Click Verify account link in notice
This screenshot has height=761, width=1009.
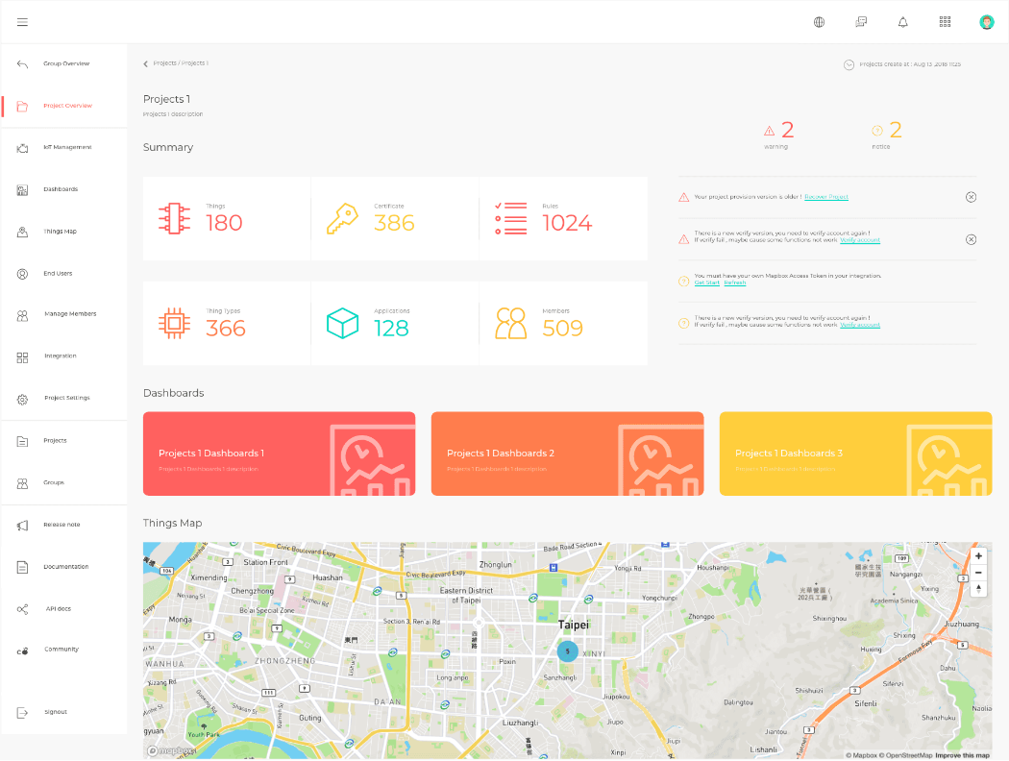click(x=860, y=325)
